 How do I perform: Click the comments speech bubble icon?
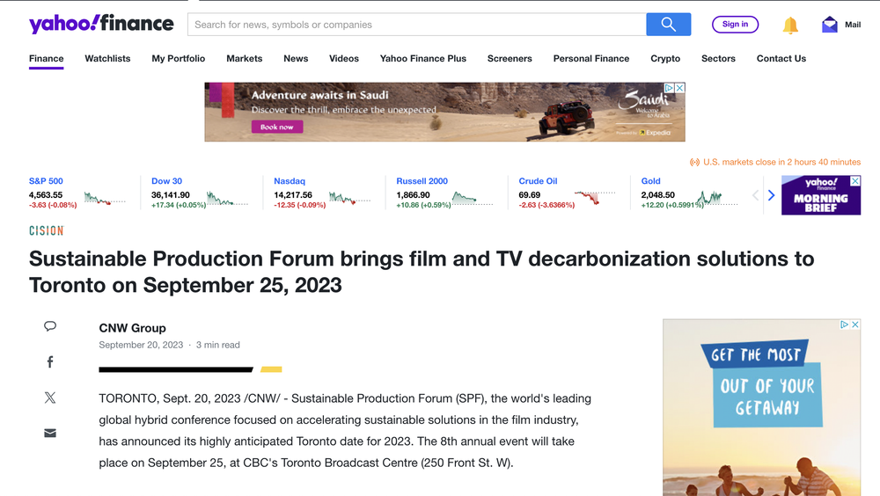click(x=50, y=326)
